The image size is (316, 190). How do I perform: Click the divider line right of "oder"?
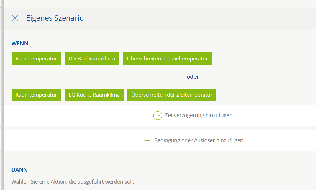coord(257,77)
